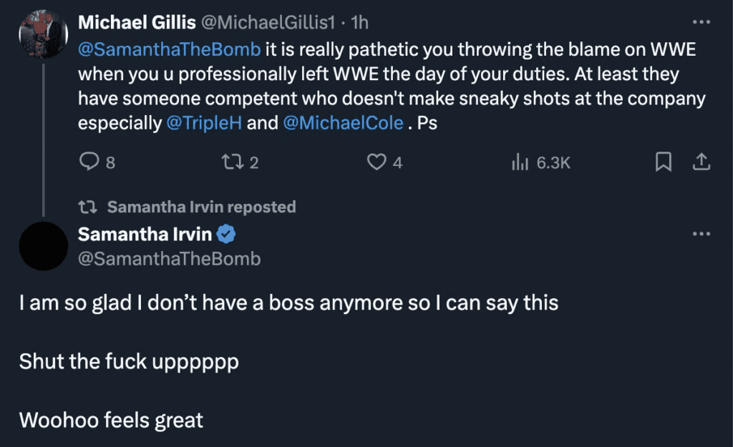View analytics showing 6.3K views
The height and width of the screenshot is (447, 733).
(542, 162)
